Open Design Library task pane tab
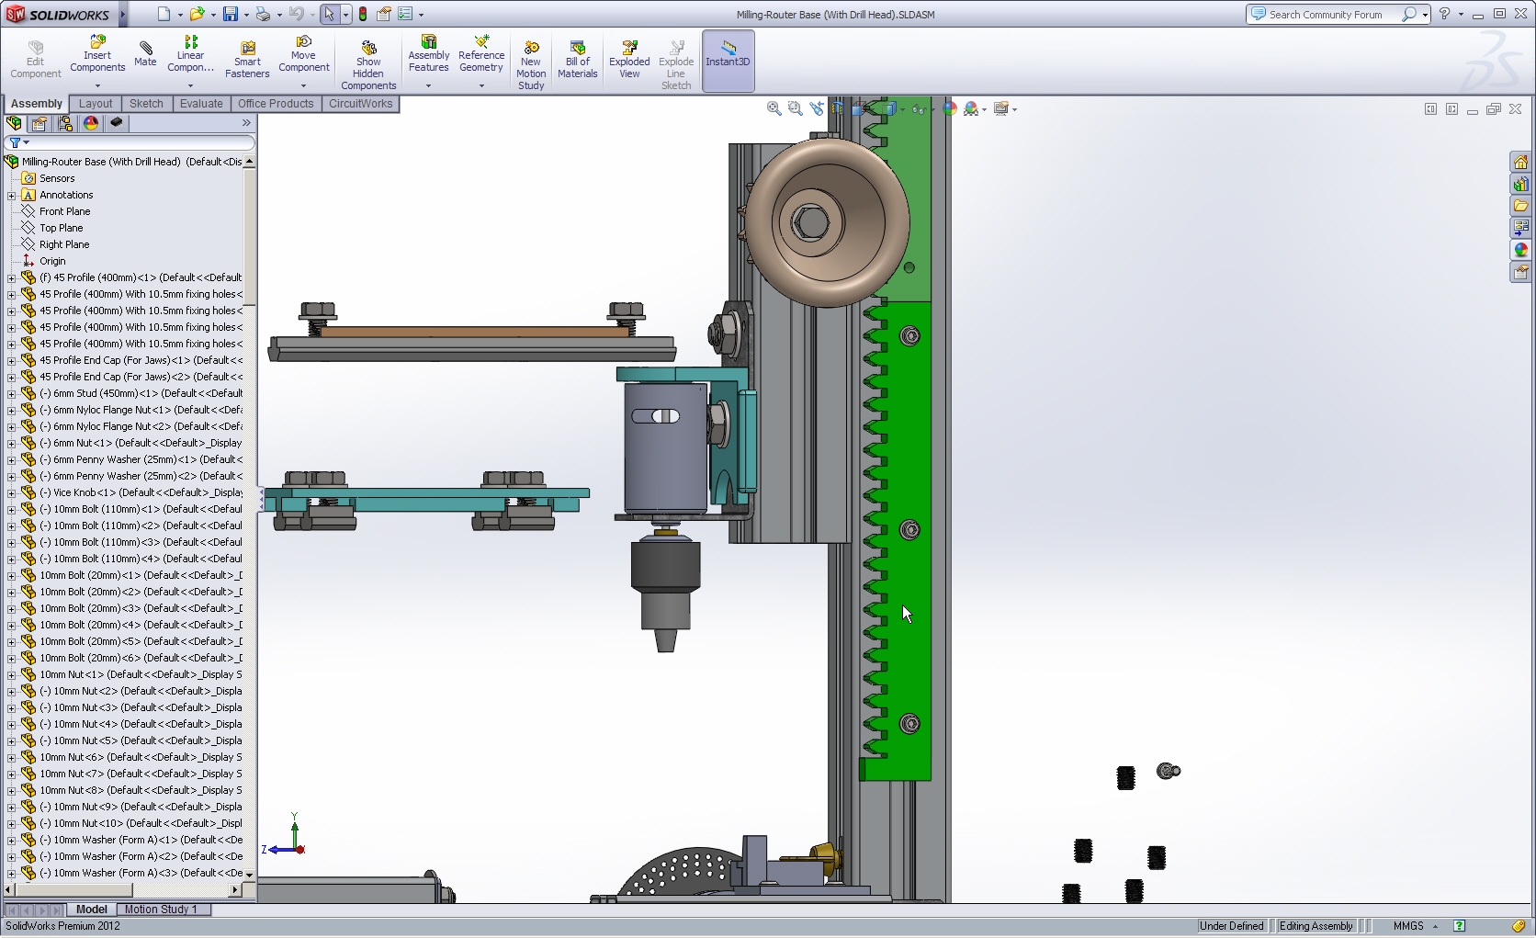The image size is (1536, 938). click(x=1521, y=184)
